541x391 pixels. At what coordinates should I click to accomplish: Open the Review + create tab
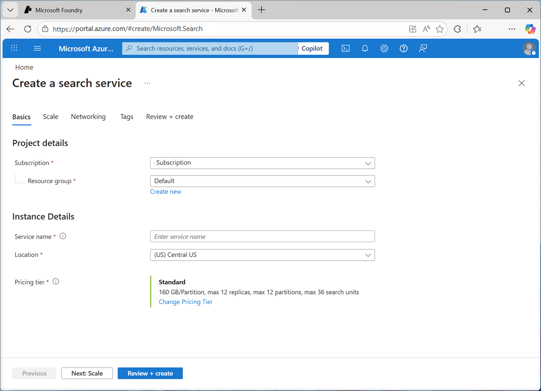(x=170, y=116)
